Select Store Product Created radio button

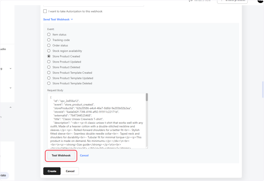point(49,56)
